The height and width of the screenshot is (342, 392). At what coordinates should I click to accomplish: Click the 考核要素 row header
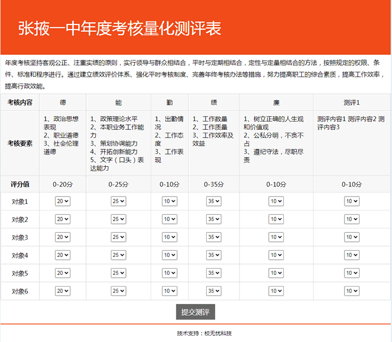tap(20, 143)
